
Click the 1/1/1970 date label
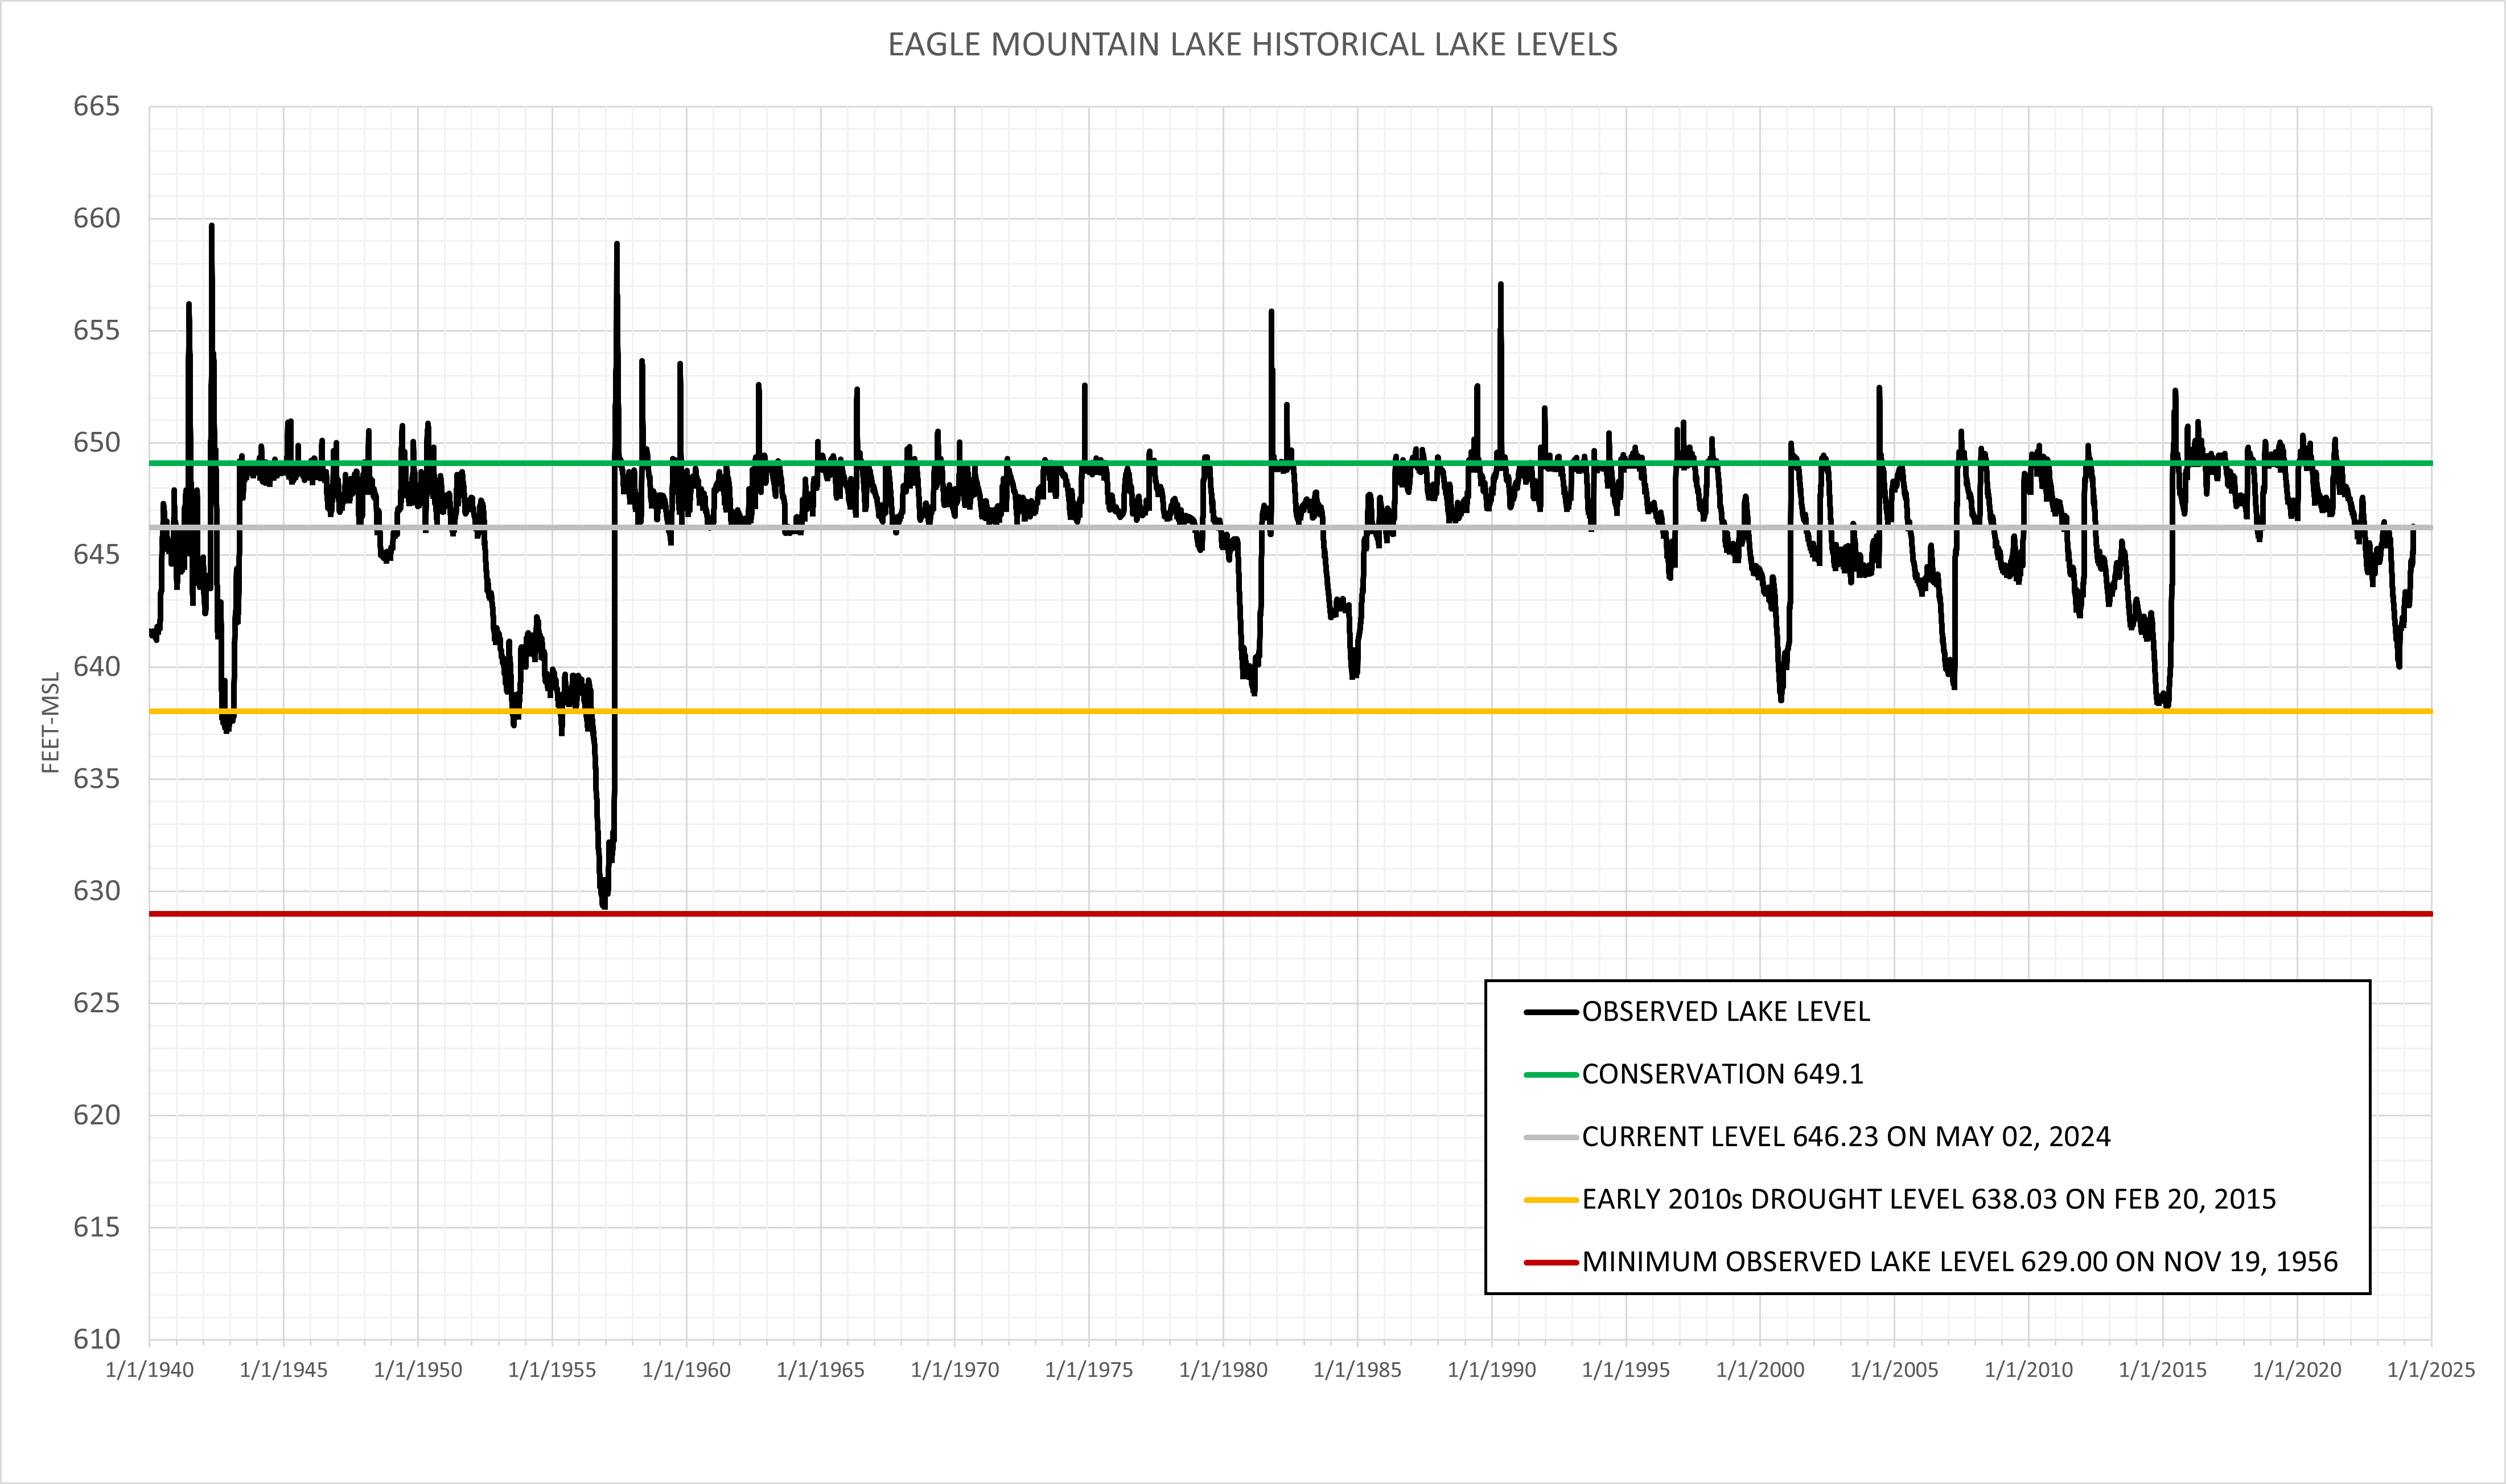click(x=955, y=1370)
